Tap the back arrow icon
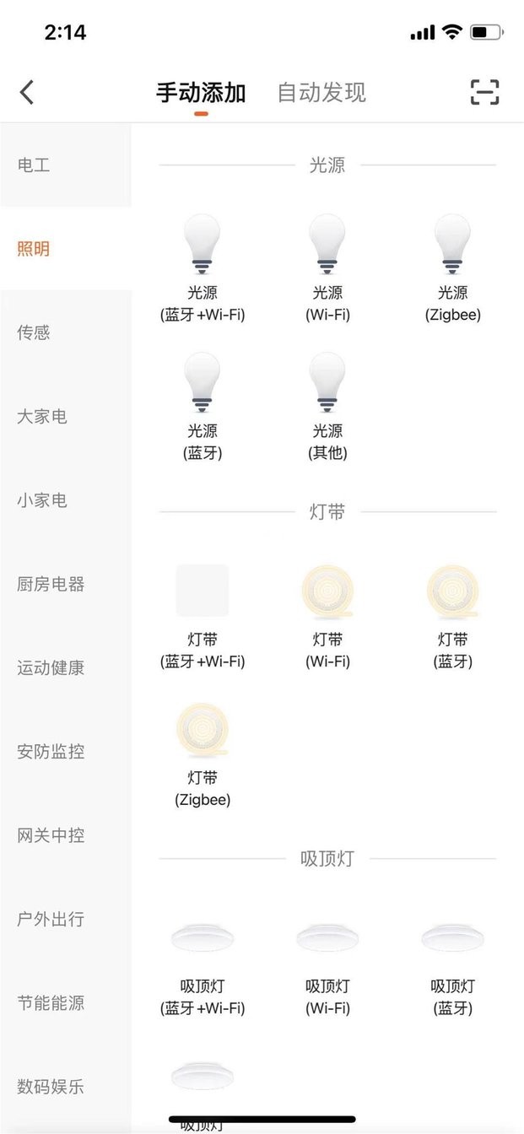Screen dimensions: 524x1134 27,92
